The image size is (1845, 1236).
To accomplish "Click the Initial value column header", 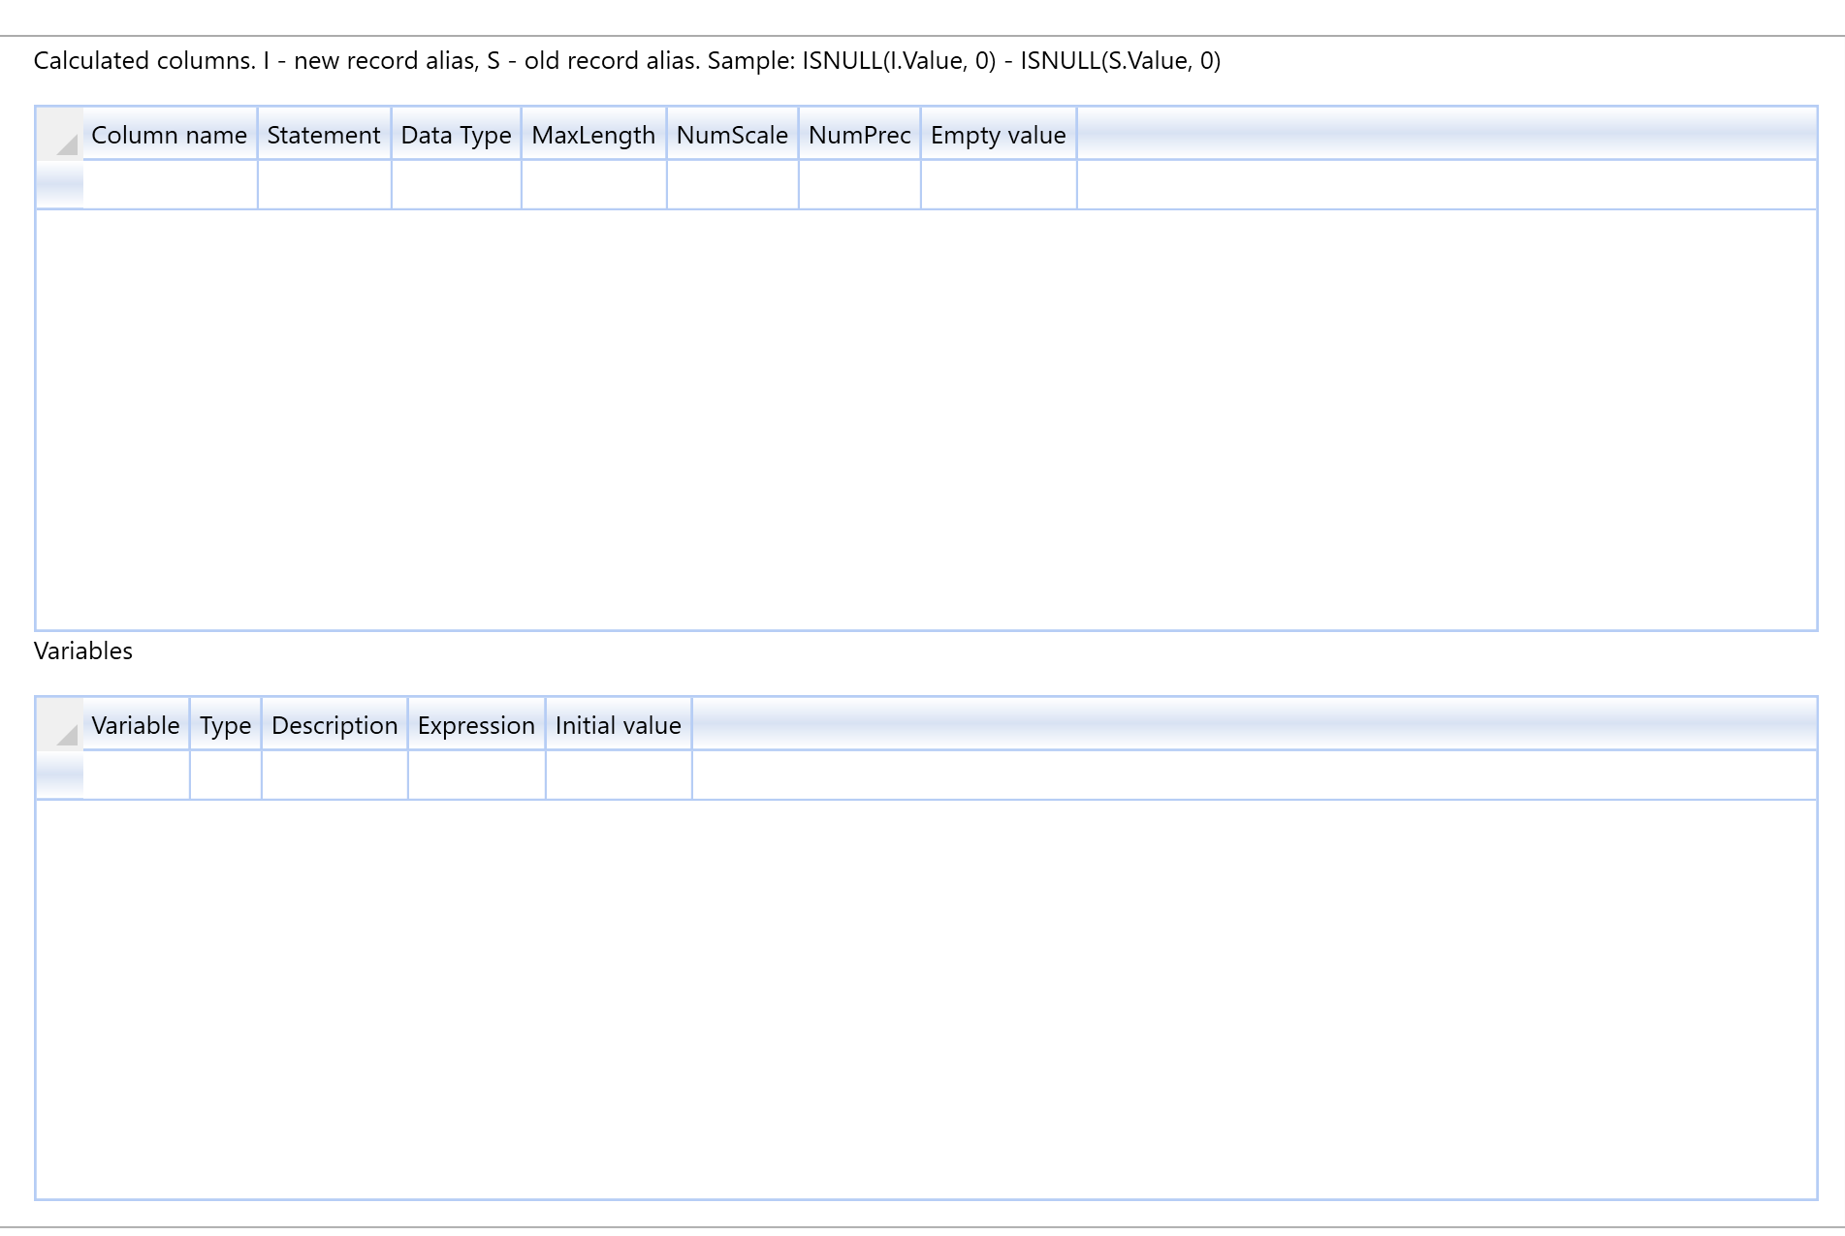I will coord(619,724).
